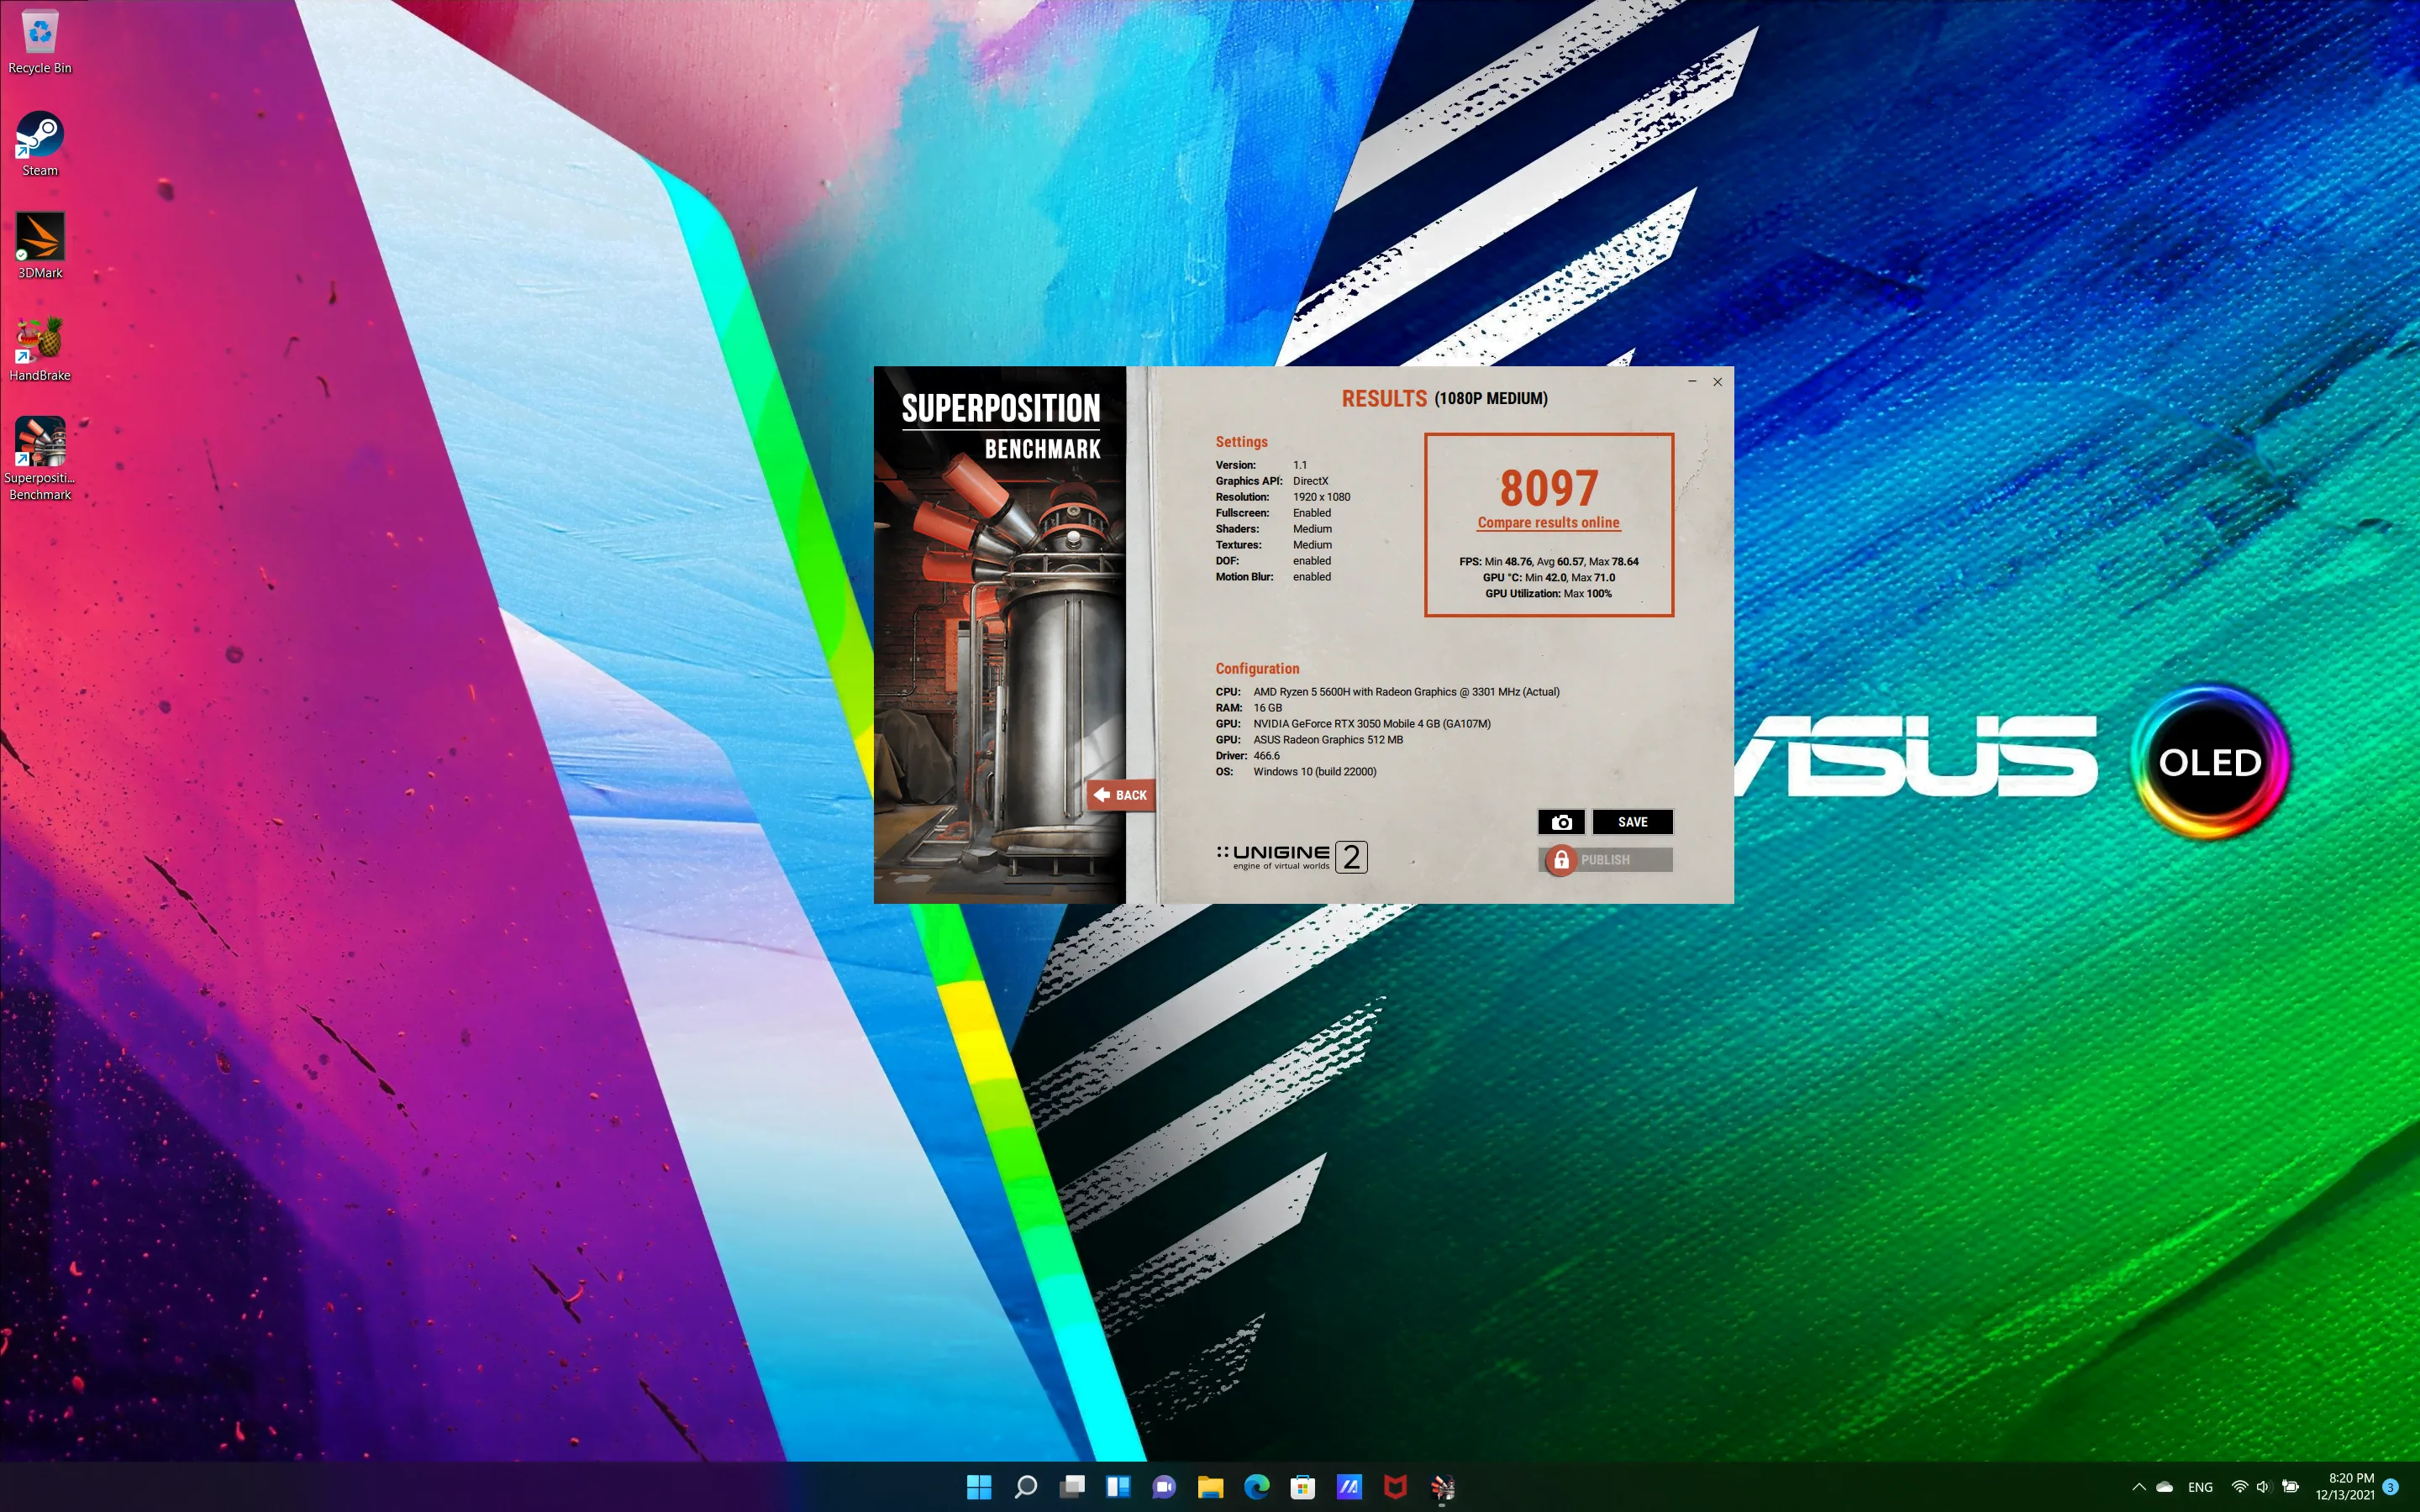Viewport: 2420px width, 1512px height.
Task: Click the UNIGINE 2 logo
Action: 1291,856
